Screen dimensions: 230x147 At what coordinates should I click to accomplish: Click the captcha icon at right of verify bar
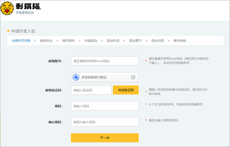click(x=133, y=77)
